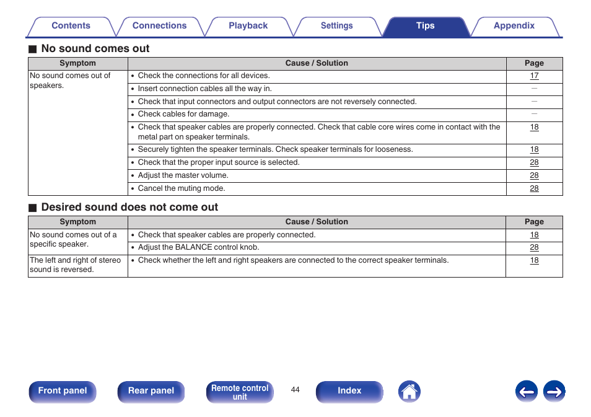Follow page 18 link for tightening speaker terminals
This screenshot has width=591, height=417.
(534, 150)
